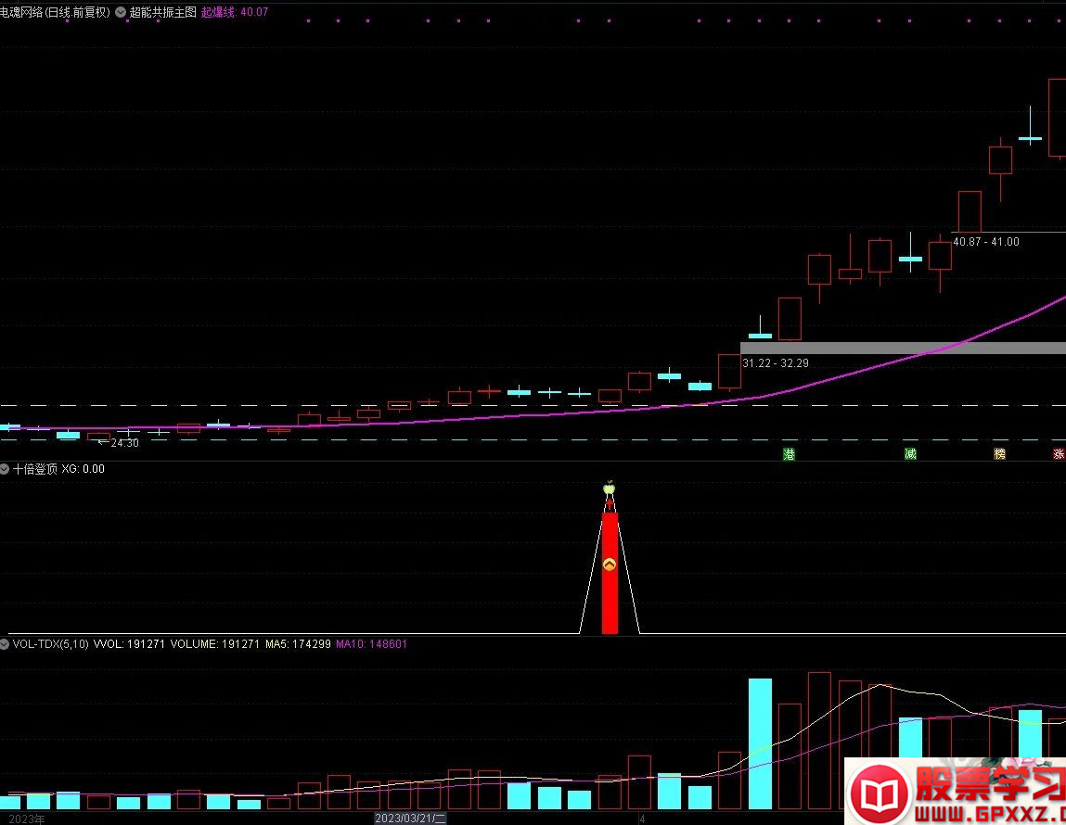Click the tall red signal bar in 十倍登顶 panel
Viewport: 1066px width, 825px height.
coord(610,573)
